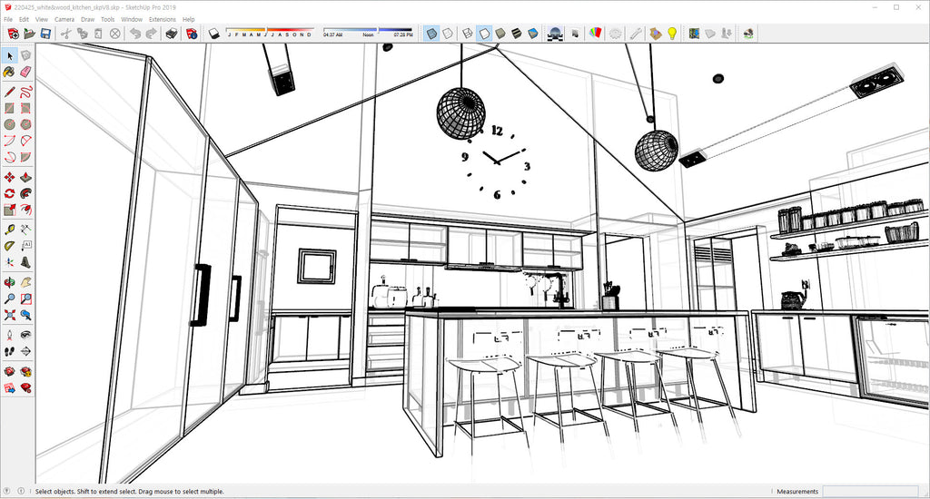Open the Tools menu
The width and height of the screenshot is (930, 499).
[x=107, y=19]
